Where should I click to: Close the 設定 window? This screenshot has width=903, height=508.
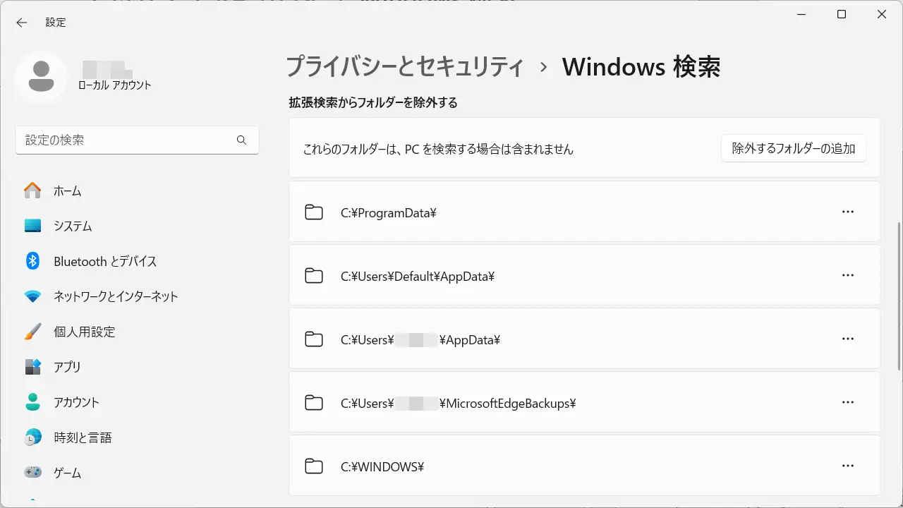pyautogui.click(x=882, y=14)
